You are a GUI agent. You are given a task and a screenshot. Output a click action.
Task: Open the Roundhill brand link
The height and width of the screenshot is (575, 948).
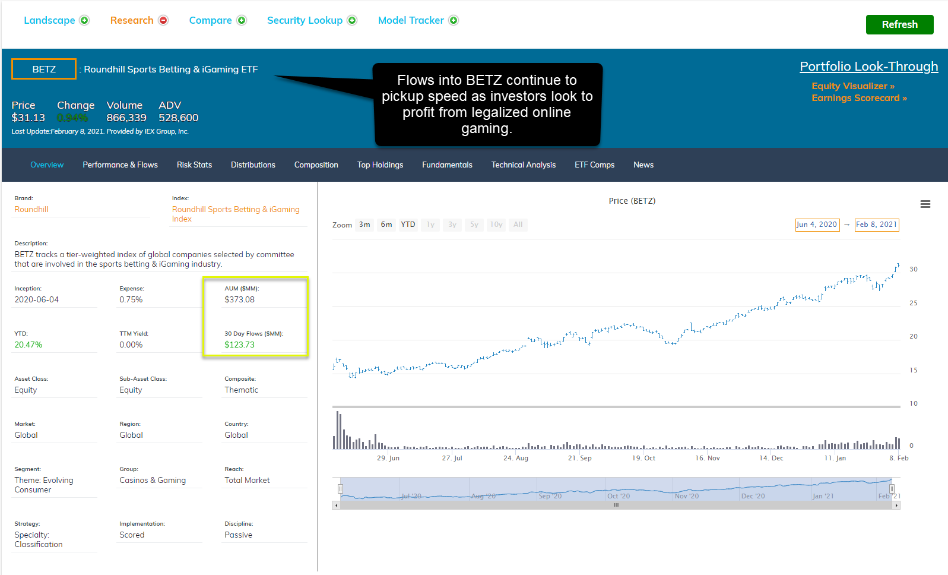tap(31, 210)
